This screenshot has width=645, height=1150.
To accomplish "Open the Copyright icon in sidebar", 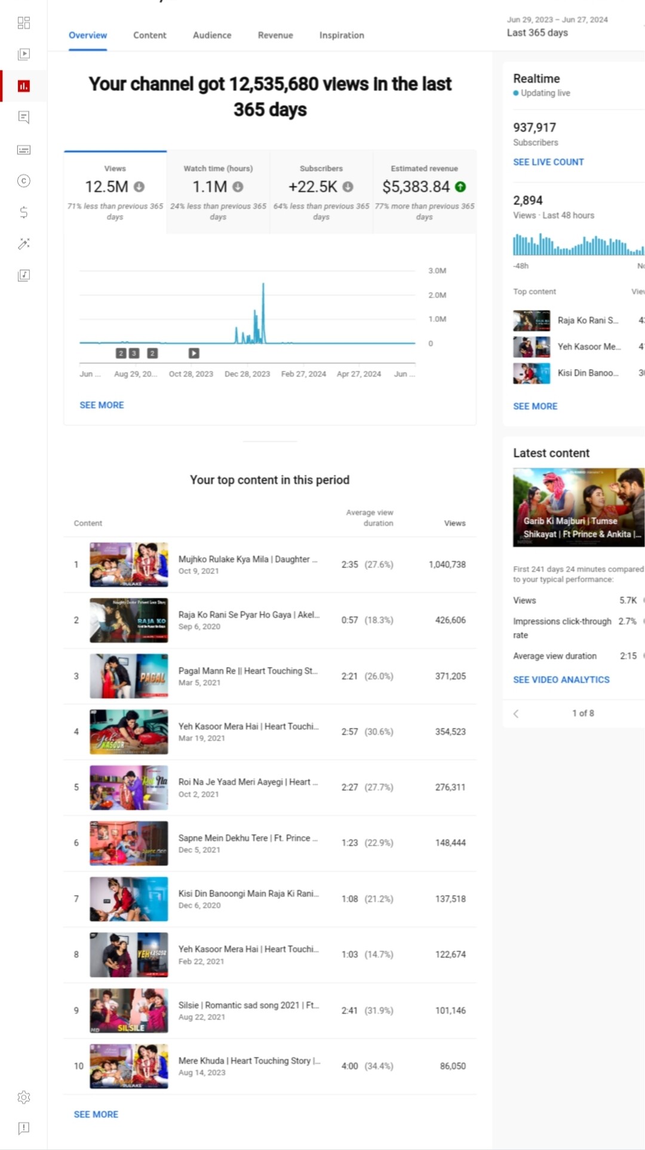I will pos(24,181).
